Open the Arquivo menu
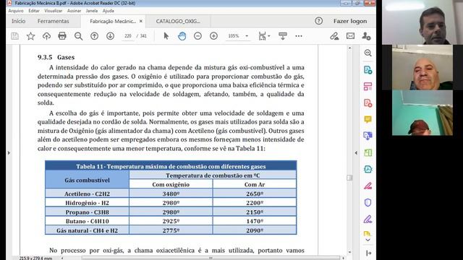463x260 pixels. tap(16, 11)
